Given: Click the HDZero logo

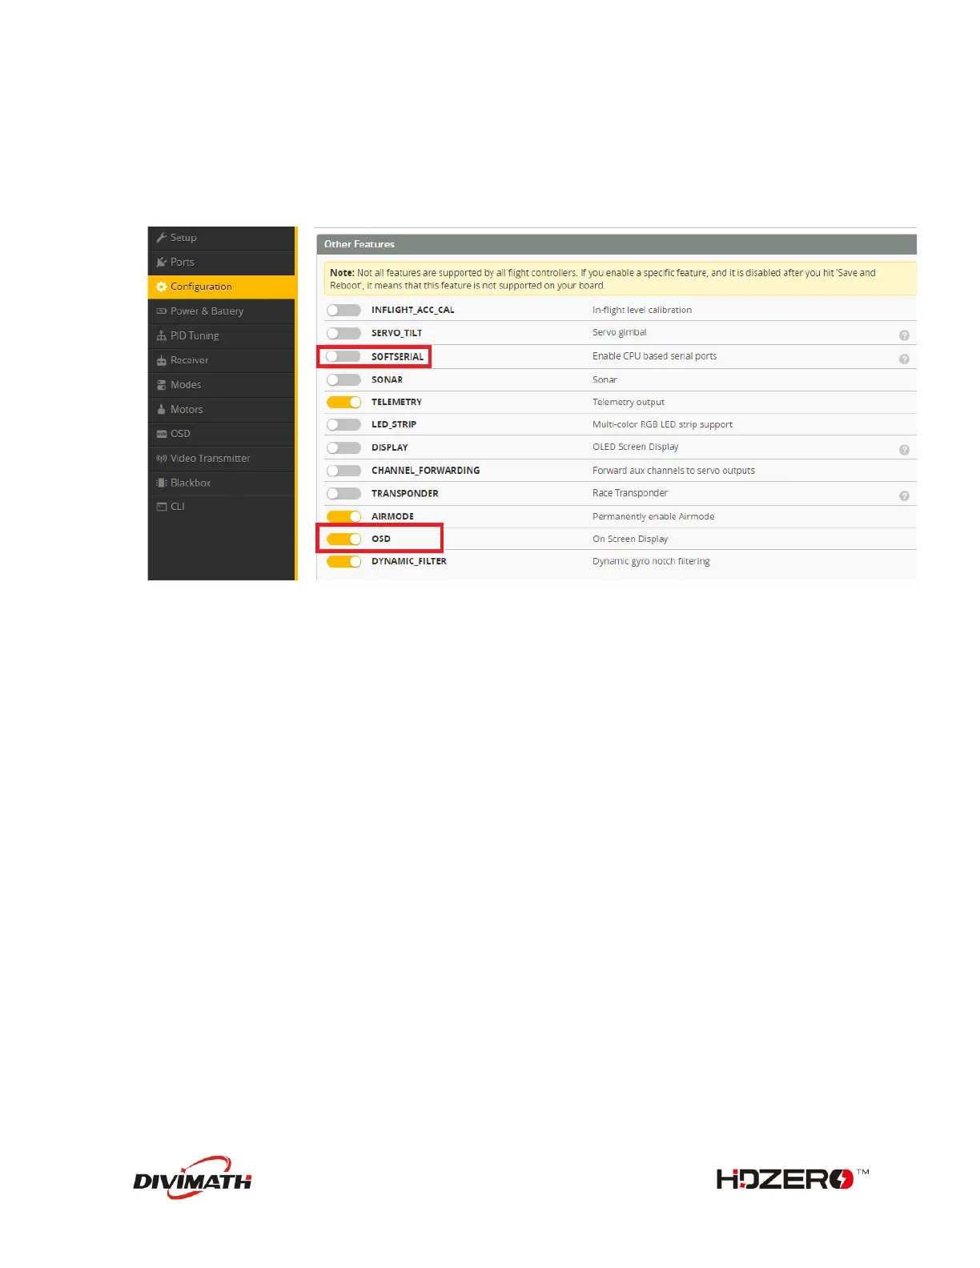Looking at the screenshot, I should point(793,1178).
